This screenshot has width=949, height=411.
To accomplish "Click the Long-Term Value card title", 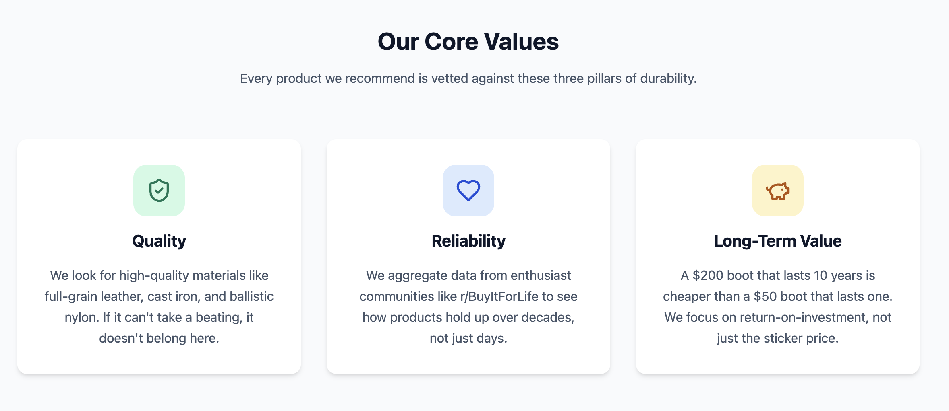I will [x=777, y=241].
